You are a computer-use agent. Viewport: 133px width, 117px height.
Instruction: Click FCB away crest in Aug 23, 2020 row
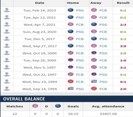(94, 31)
